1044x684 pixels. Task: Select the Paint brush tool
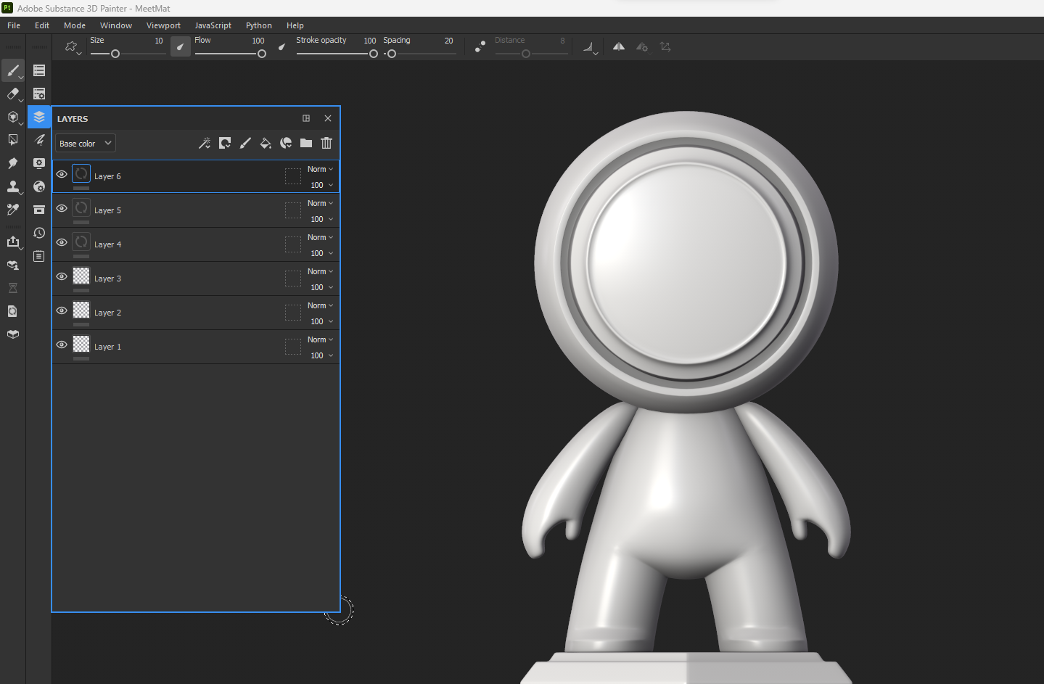point(13,70)
